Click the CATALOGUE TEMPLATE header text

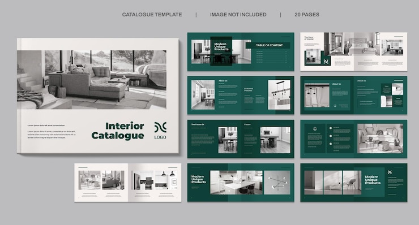[x=152, y=15]
